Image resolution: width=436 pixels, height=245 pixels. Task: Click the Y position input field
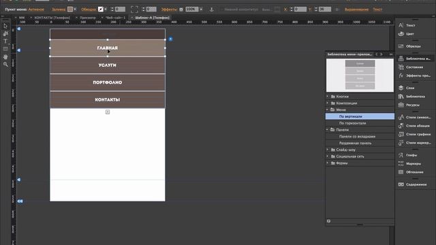click(325, 10)
